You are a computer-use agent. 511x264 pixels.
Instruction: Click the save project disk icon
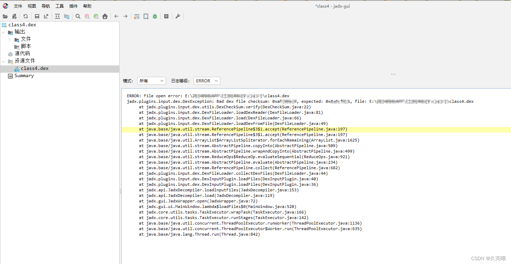pyautogui.click(x=37, y=16)
